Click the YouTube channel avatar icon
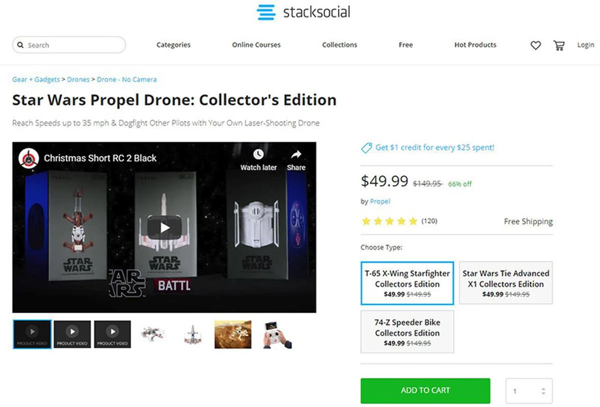The height and width of the screenshot is (407, 600). (29, 158)
